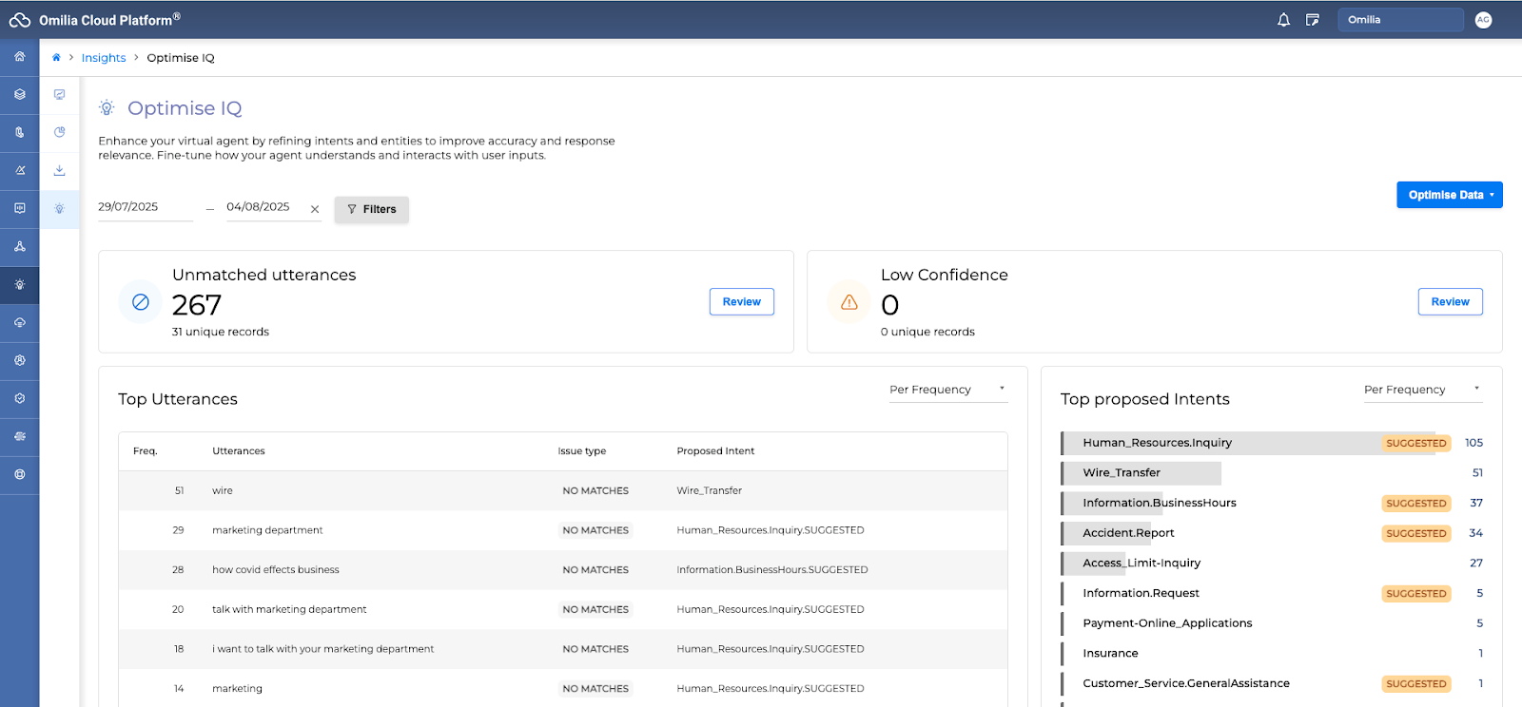Viewport: 1522px width, 707px height.
Task: Open the notifications bell
Action: [x=1283, y=20]
